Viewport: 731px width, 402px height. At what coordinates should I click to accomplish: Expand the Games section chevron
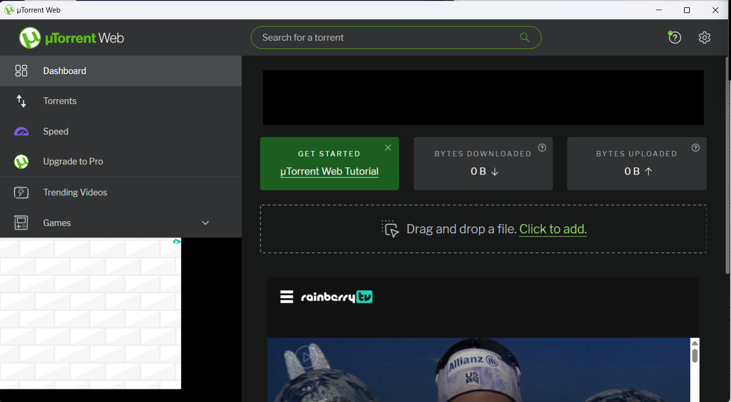[x=205, y=223]
